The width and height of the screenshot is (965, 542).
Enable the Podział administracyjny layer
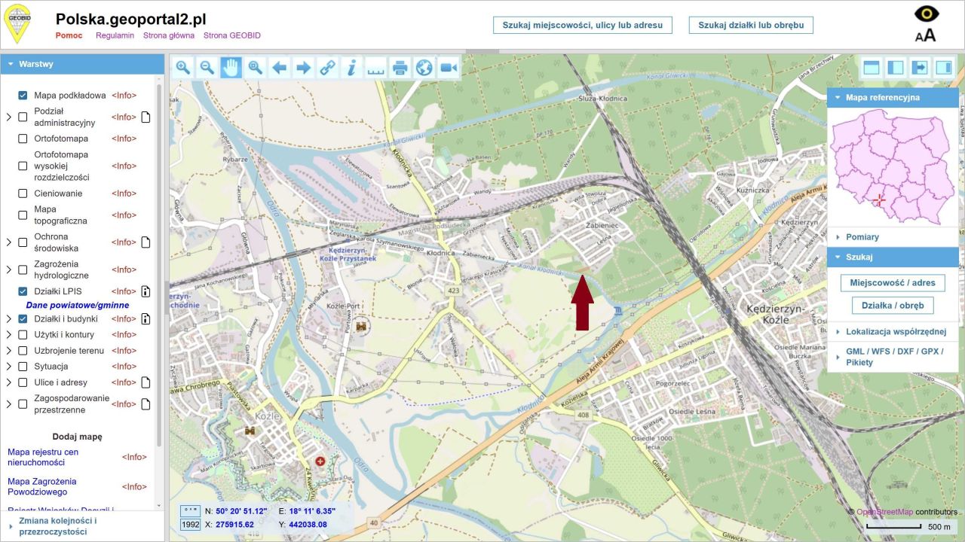[23, 117]
